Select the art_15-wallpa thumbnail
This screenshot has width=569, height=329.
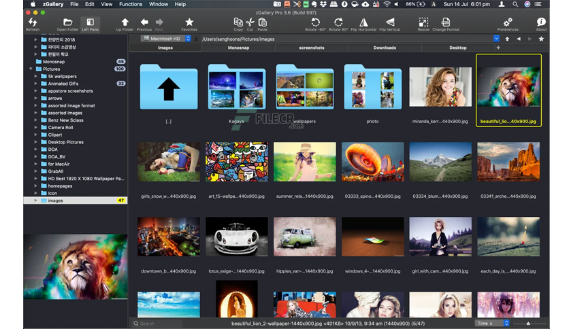237,162
